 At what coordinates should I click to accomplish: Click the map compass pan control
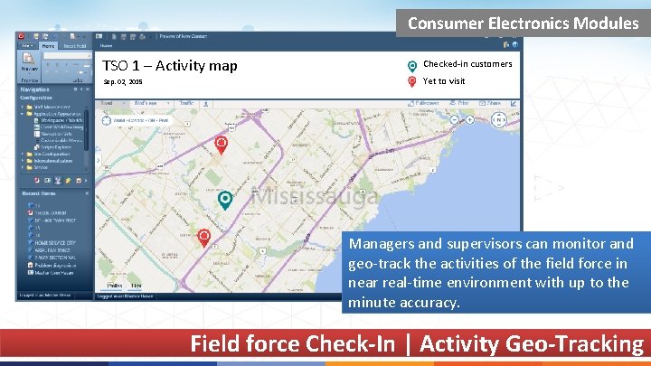tap(498, 120)
